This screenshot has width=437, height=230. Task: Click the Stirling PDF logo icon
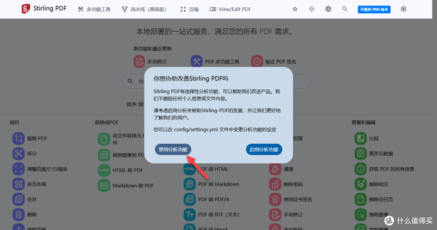[25, 9]
